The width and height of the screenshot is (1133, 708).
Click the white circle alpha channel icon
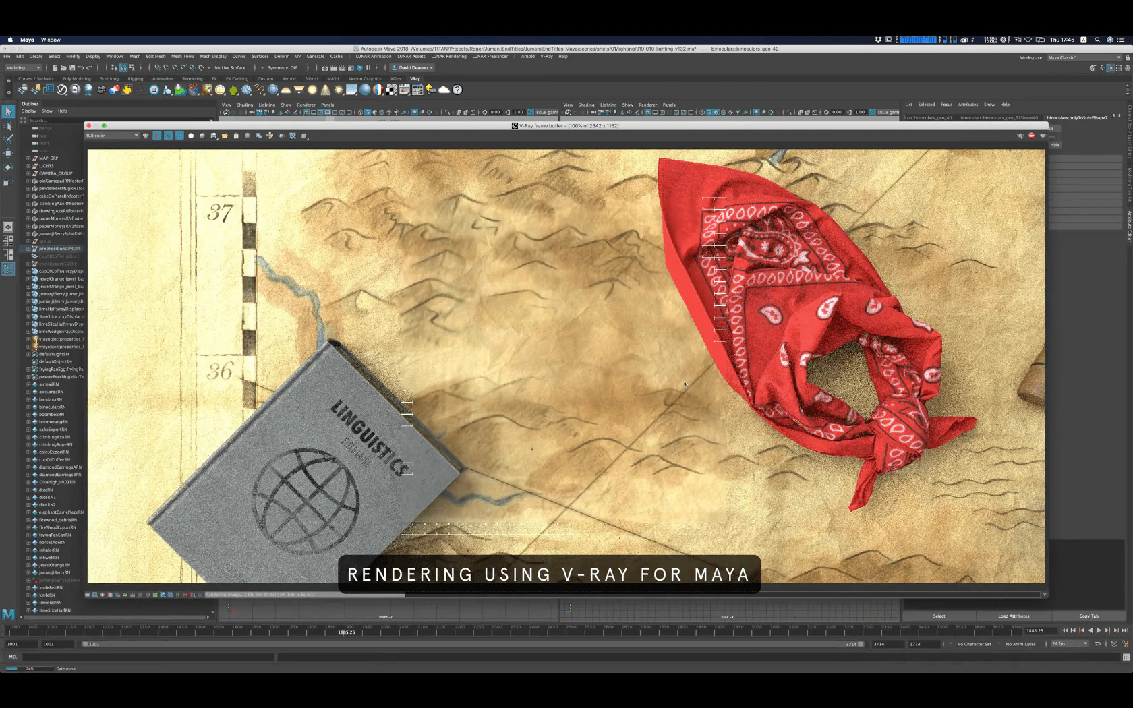point(191,136)
